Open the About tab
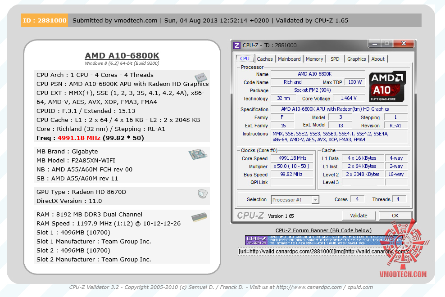This screenshot has height=297, width=445. [378, 59]
